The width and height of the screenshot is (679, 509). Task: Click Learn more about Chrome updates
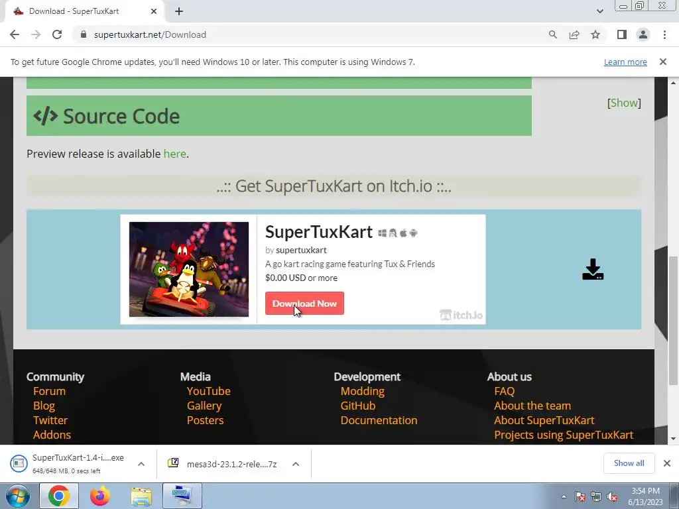tap(625, 62)
